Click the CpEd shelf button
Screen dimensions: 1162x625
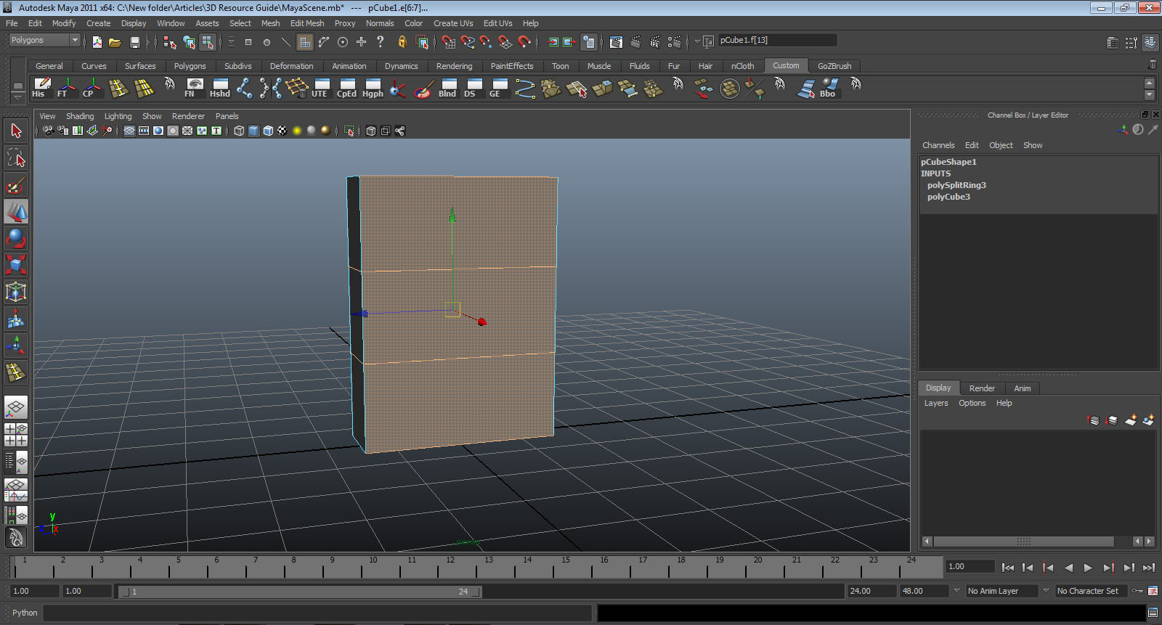pyautogui.click(x=347, y=89)
